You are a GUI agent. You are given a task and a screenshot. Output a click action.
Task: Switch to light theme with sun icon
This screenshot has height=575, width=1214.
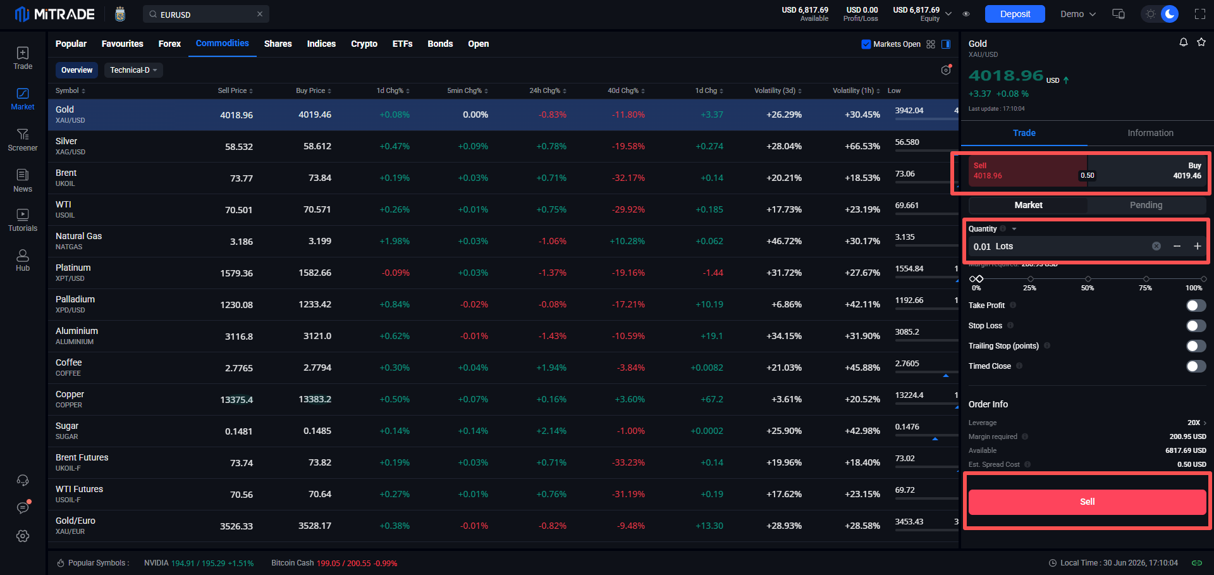tap(1151, 14)
